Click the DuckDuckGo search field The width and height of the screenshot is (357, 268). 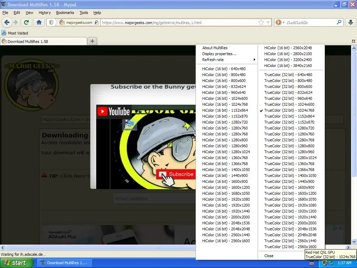pos(311,22)
